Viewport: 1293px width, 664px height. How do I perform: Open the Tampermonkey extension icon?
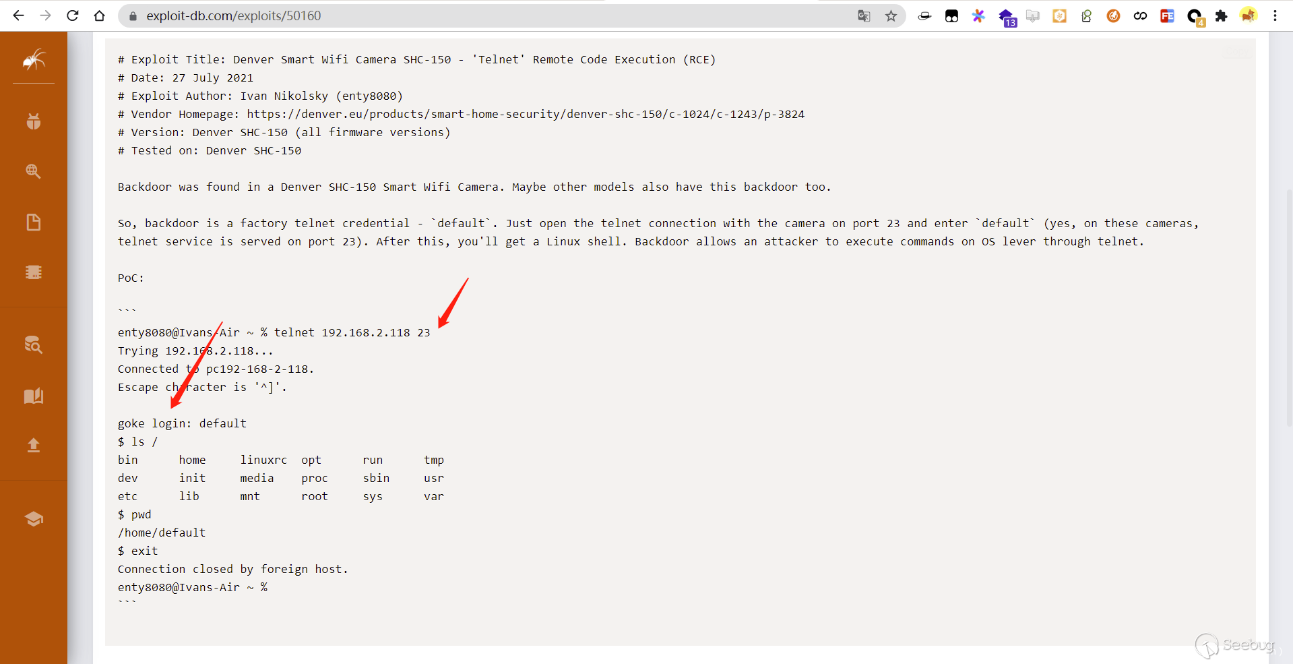tap(951, 16)
